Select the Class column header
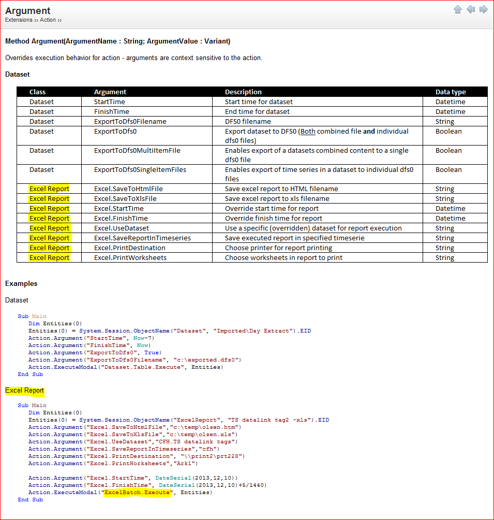 37,92
